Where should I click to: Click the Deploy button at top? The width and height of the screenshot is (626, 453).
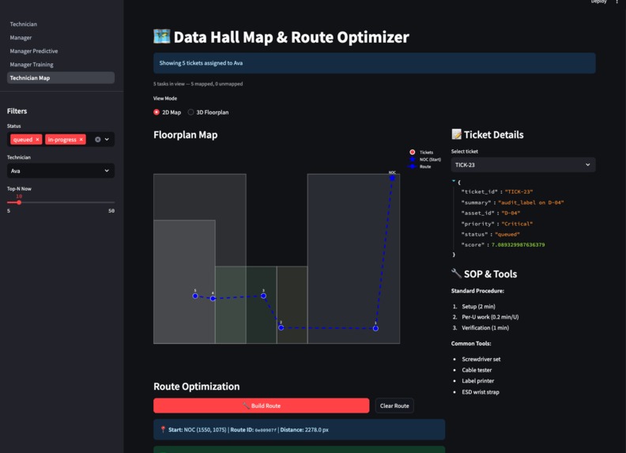coord(598,2)
